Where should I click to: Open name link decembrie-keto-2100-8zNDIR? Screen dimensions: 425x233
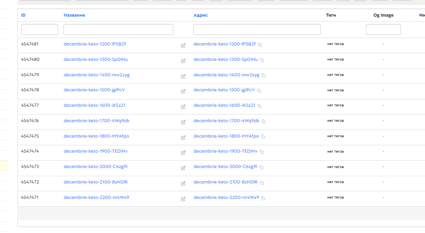click(x=95, y=182)
